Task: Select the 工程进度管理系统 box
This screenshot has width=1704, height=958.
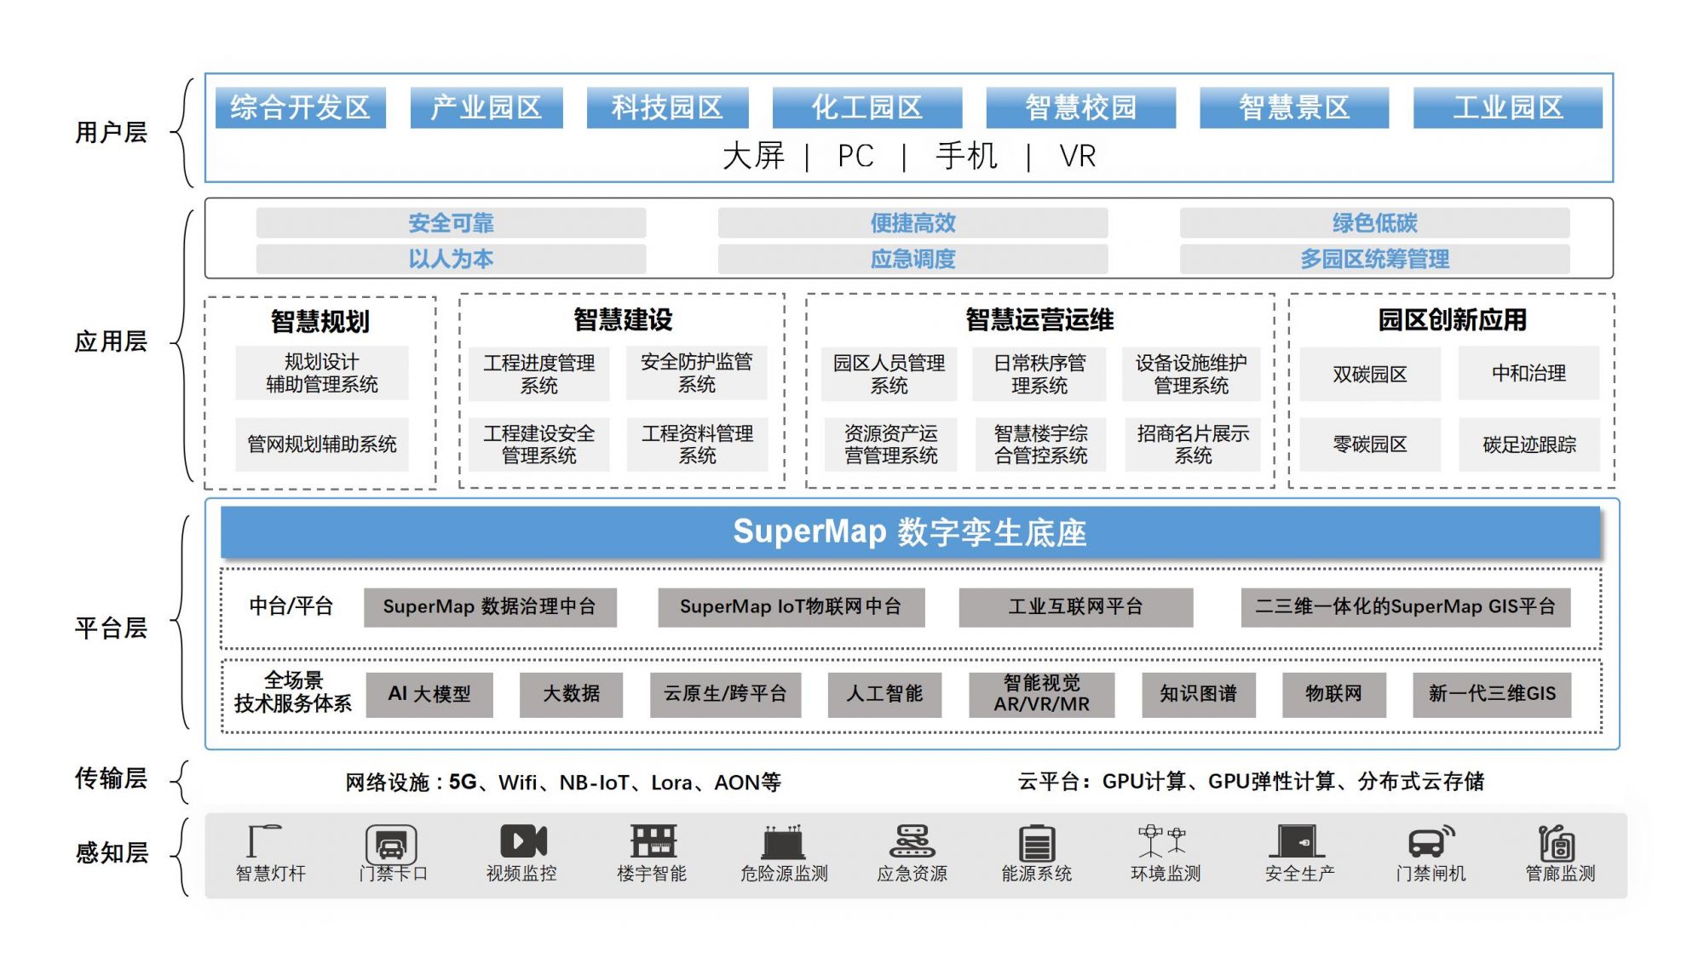Action: [539, 374]
